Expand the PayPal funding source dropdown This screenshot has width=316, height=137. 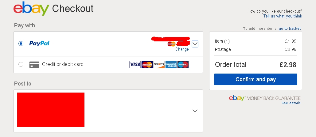195,44
